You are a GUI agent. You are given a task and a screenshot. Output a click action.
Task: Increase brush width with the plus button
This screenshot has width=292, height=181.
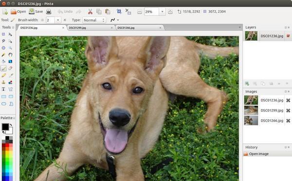click(x=65, y=20)
